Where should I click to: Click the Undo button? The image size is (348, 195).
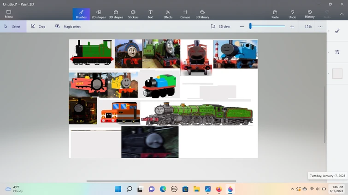[292, 14]
